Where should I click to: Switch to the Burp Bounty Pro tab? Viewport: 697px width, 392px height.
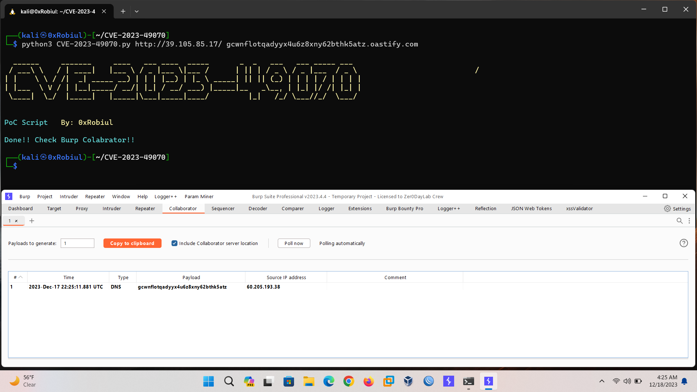tap(404, 209)
